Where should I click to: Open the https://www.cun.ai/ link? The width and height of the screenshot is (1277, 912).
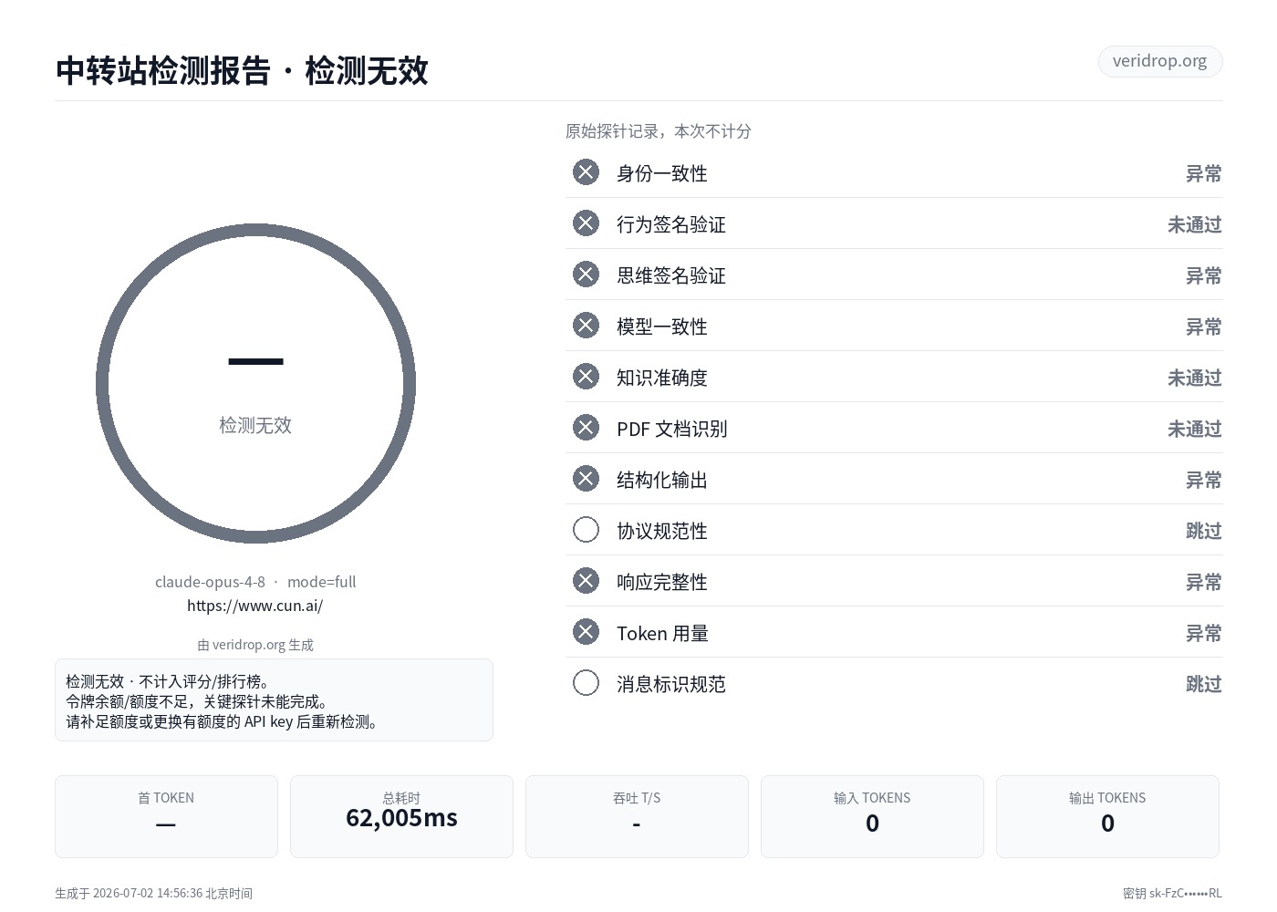[x=255, y=606]
